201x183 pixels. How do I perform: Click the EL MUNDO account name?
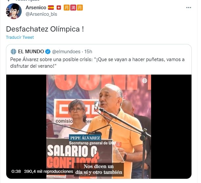pyautogui.click(x=31, y=52)
